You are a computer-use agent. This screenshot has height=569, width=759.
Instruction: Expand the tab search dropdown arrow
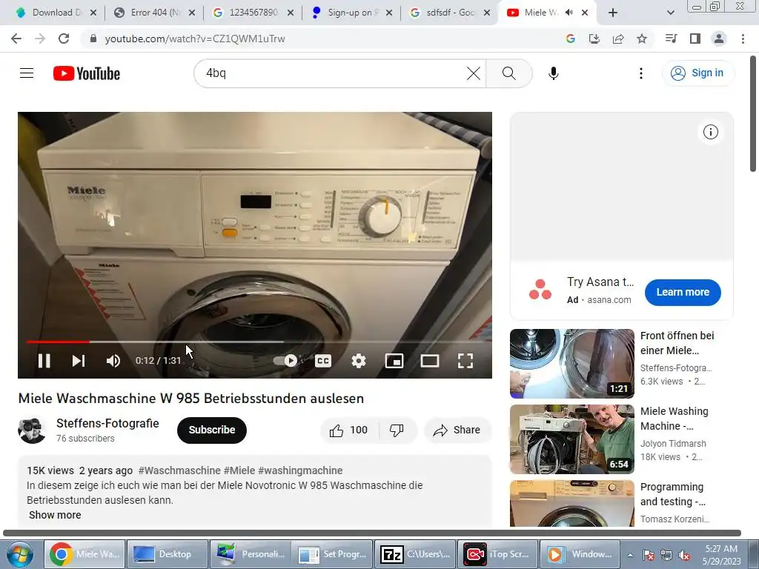coord(670,13)
